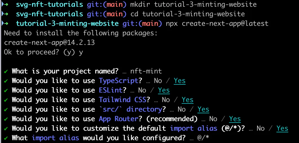This screenshot has height=143, width=299.
Task: Click the checkmark beside 'What import alias' question
Action: tap(6, 138)
